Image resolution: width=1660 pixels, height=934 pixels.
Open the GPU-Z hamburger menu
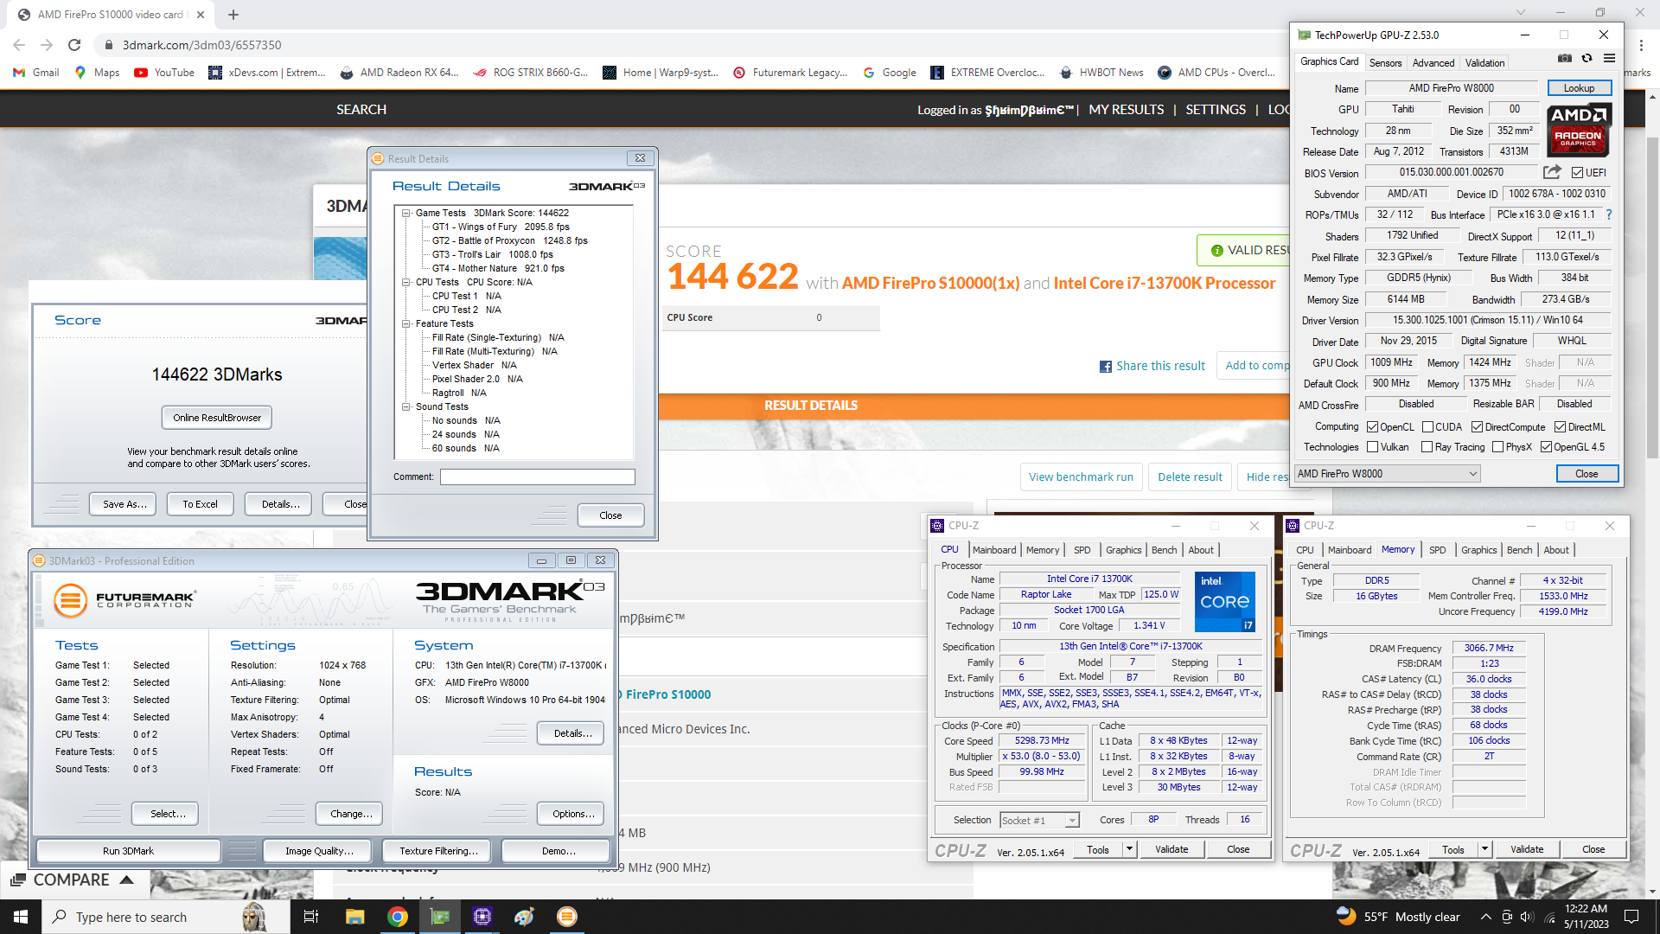[1609, 59]
